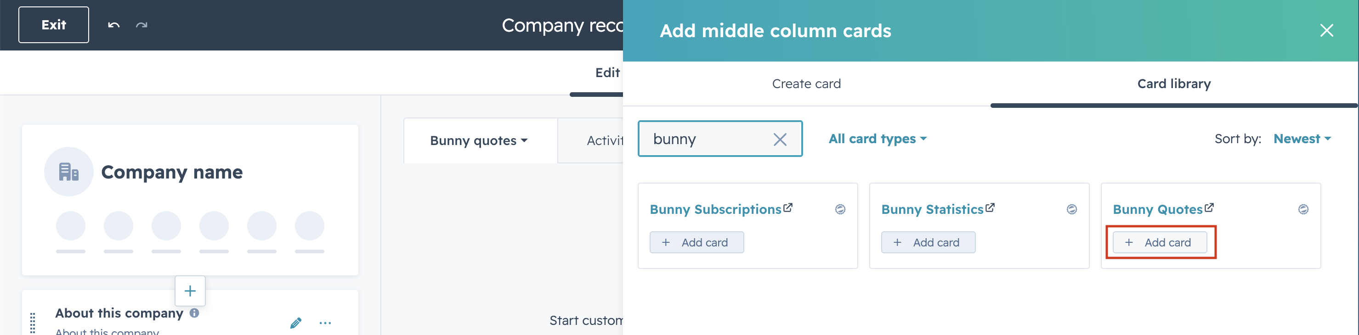Add the Bunny Quotes card
The width and height of the screenshot is (1359, 335).
click(1160, 242)
